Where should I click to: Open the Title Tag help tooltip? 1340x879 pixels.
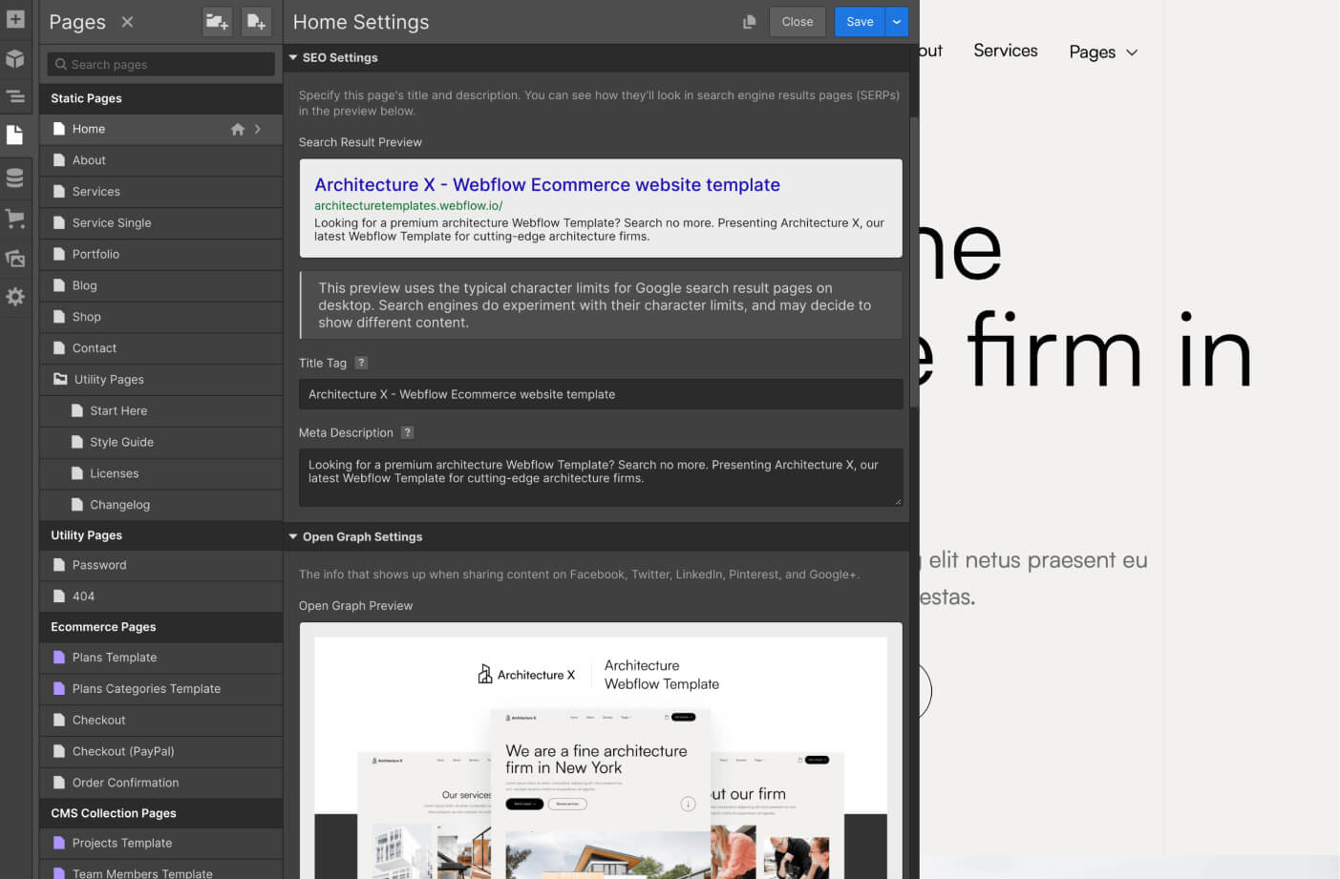pos(361,363)
